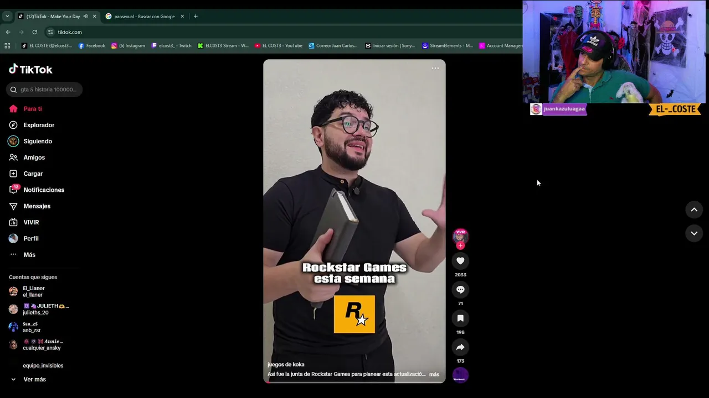Image resolution: width=709 pixels, height=398 pixels.
Task: Focus the TikTok search field
Action: [x=44, y=90]
